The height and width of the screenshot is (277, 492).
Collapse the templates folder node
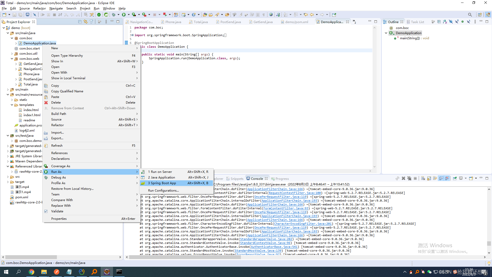tap(12, 105)
